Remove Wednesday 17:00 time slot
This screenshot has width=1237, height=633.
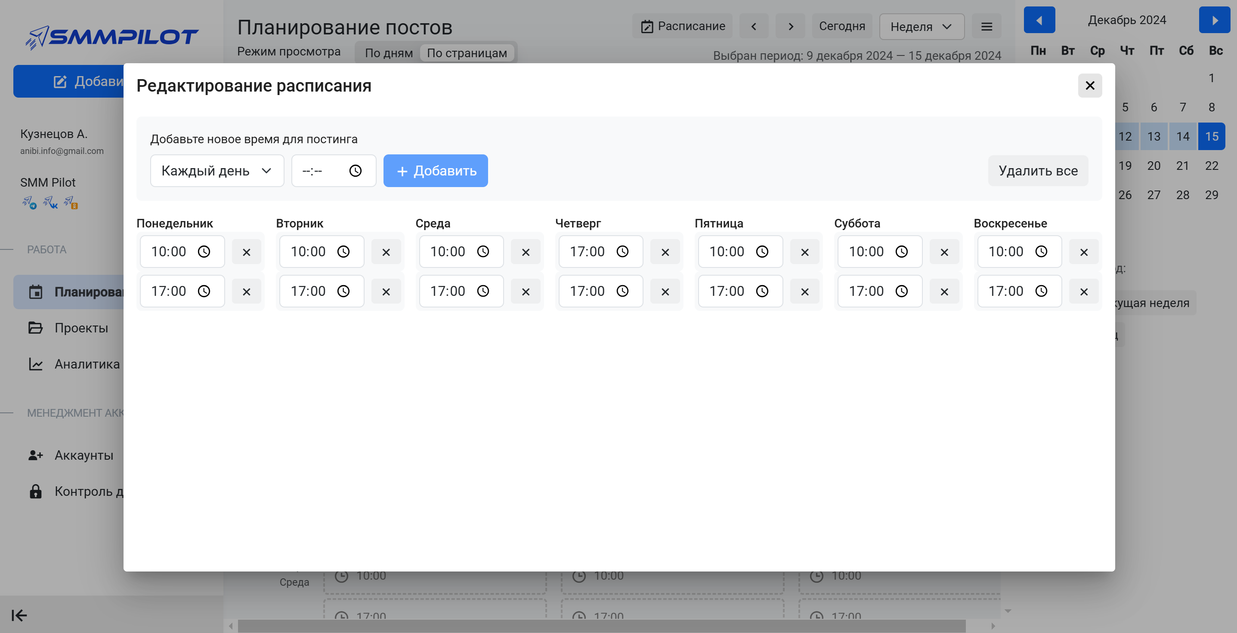[x=526, y=291]
